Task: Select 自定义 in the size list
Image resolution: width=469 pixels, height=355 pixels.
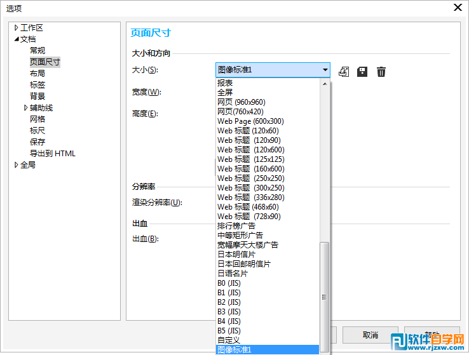Action: [268, 340]
